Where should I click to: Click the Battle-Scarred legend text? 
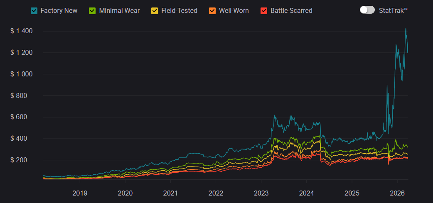click(291, 10)
